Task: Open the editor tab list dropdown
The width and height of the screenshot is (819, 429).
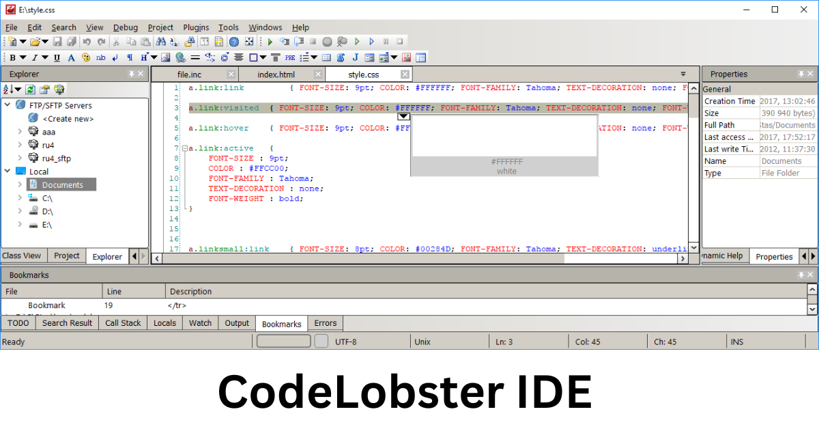Action: pyautogui.click(x=683, y=74)
